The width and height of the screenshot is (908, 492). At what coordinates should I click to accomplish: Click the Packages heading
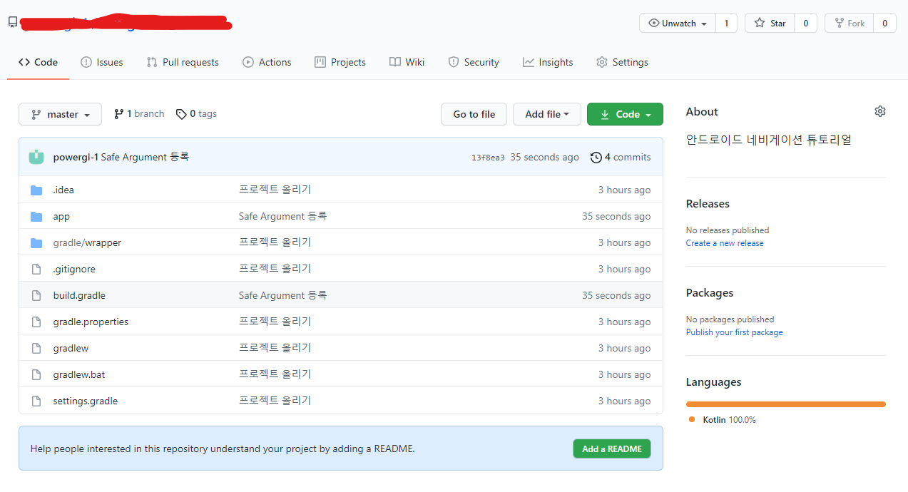point(710,293)
